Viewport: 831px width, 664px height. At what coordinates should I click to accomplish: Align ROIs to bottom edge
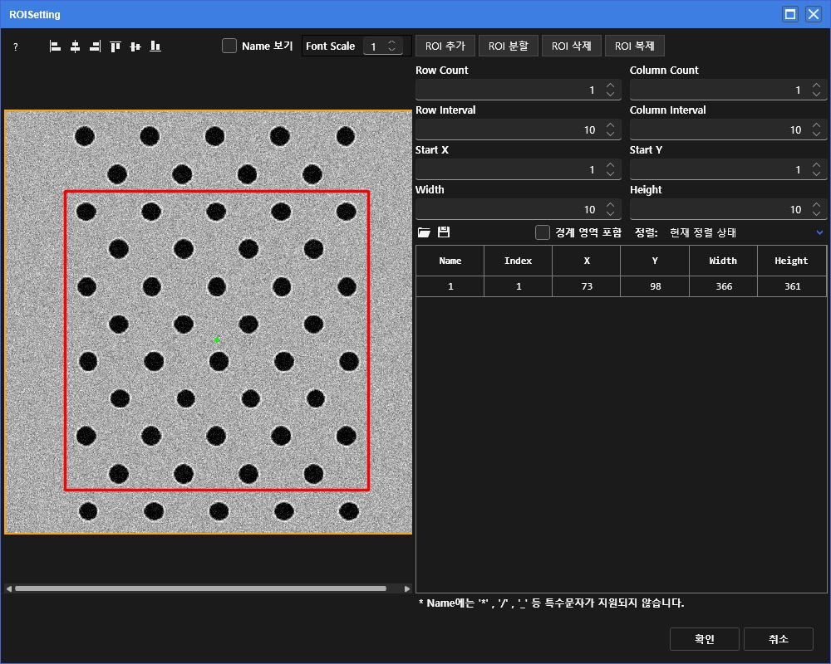point(155,46)
